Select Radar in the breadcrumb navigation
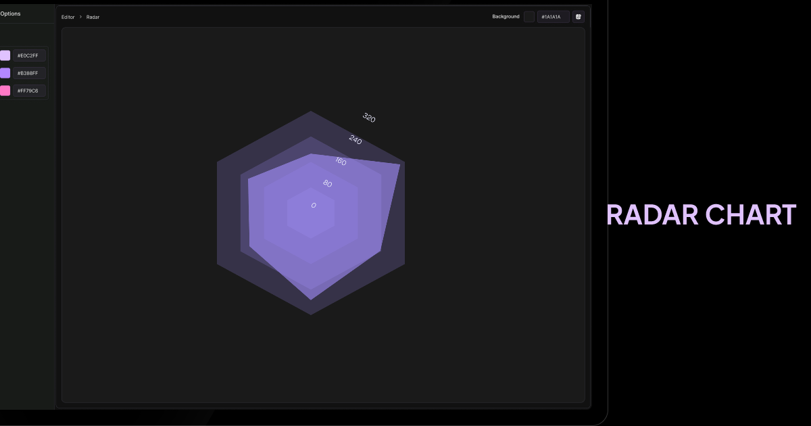 [x=93, y=17]
